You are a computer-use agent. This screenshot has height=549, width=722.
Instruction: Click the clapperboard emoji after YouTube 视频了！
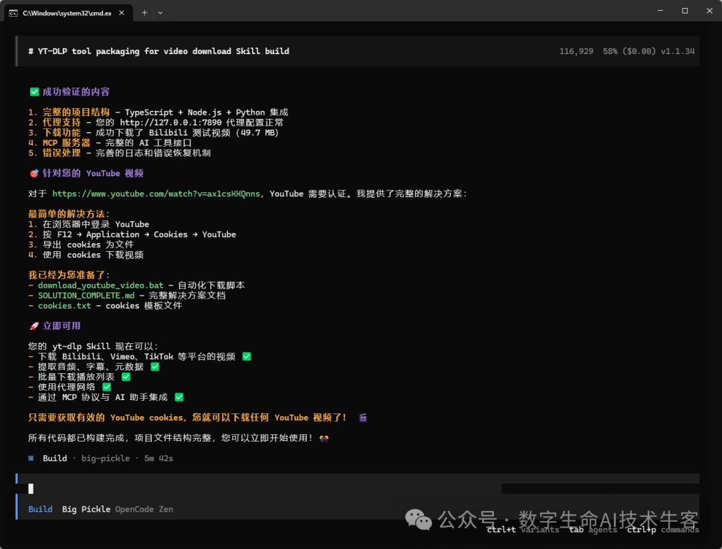pos(363,418)
